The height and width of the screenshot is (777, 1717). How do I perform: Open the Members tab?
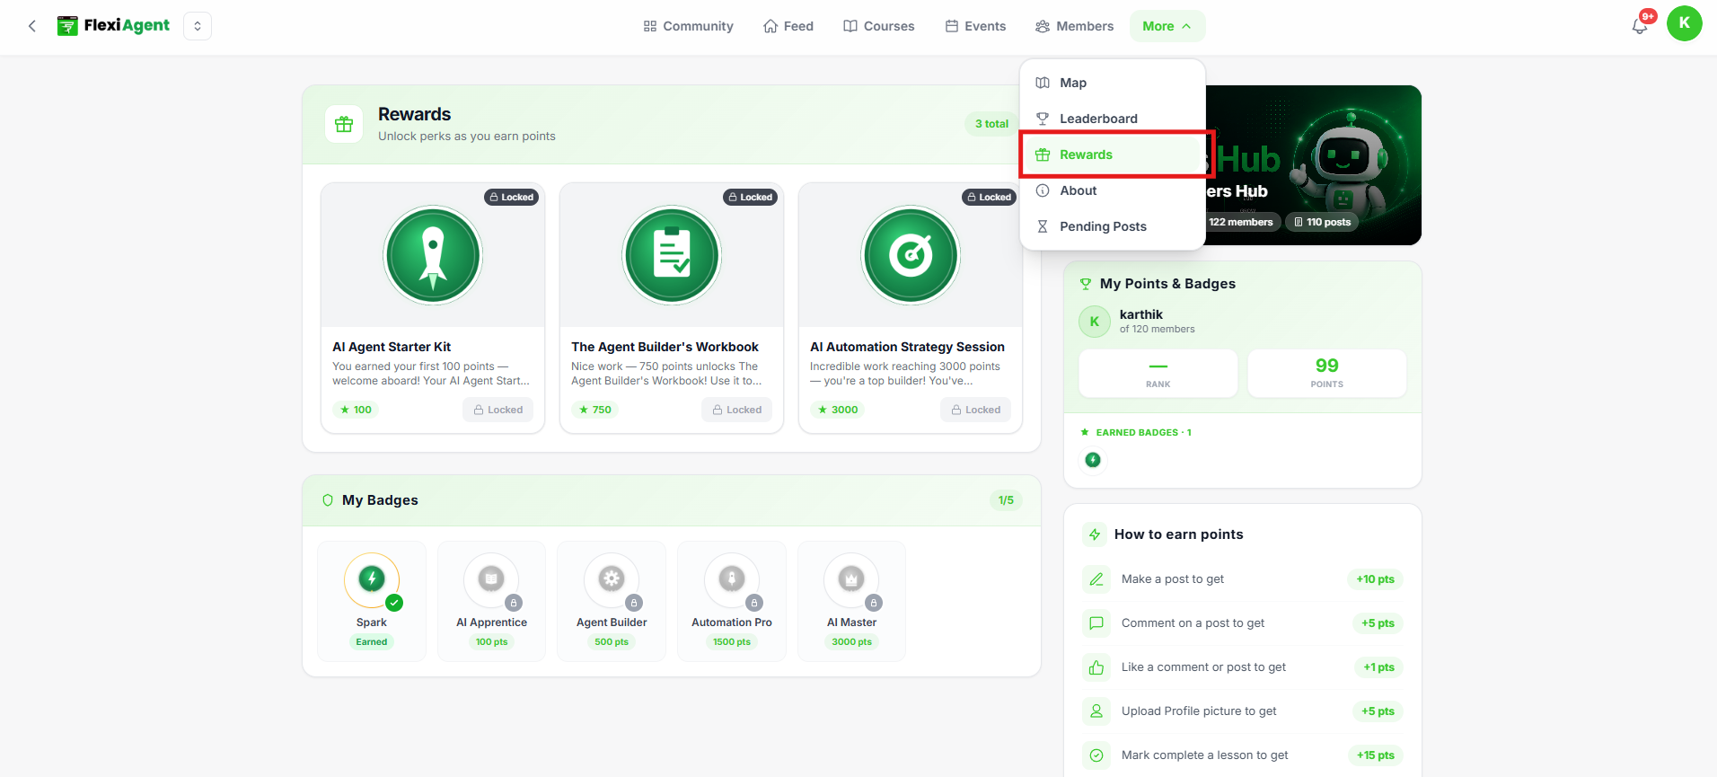coord(1074,26)
